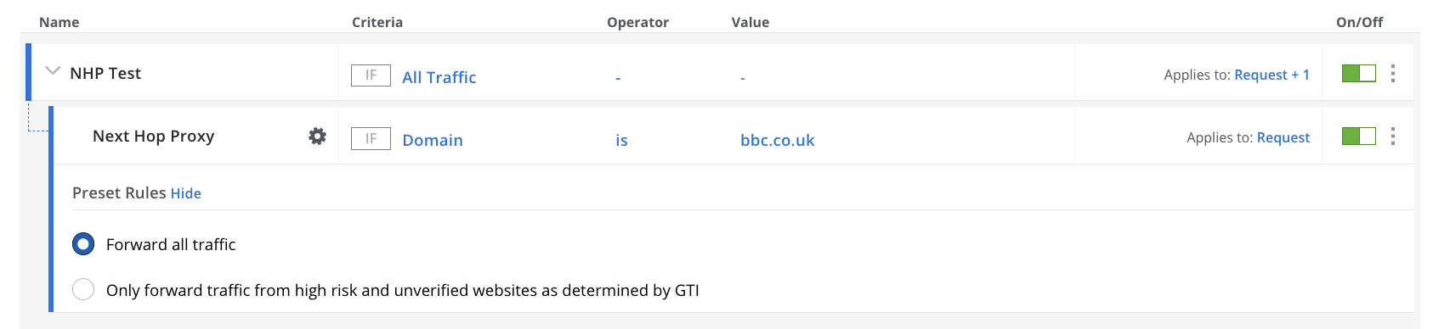Screen dimensions: 1433x329
Task: Open Applies to Request + 1 link
Action: (1272, 75)
